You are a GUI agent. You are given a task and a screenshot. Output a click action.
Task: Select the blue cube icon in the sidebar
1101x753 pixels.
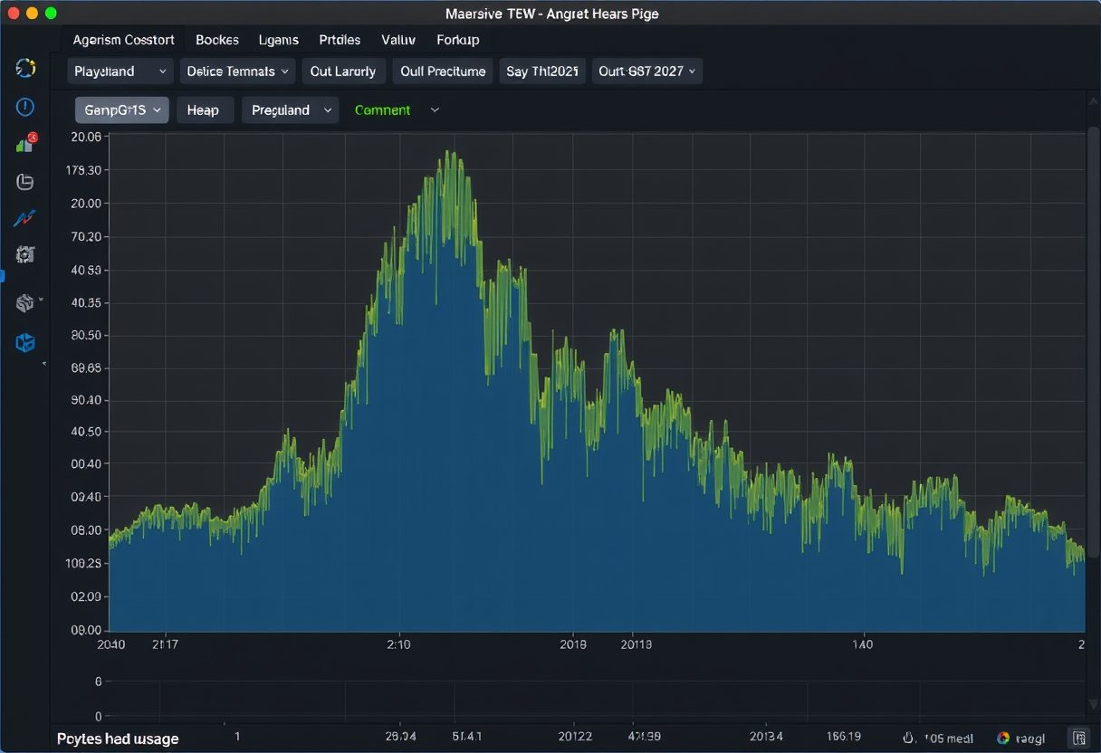25,342
